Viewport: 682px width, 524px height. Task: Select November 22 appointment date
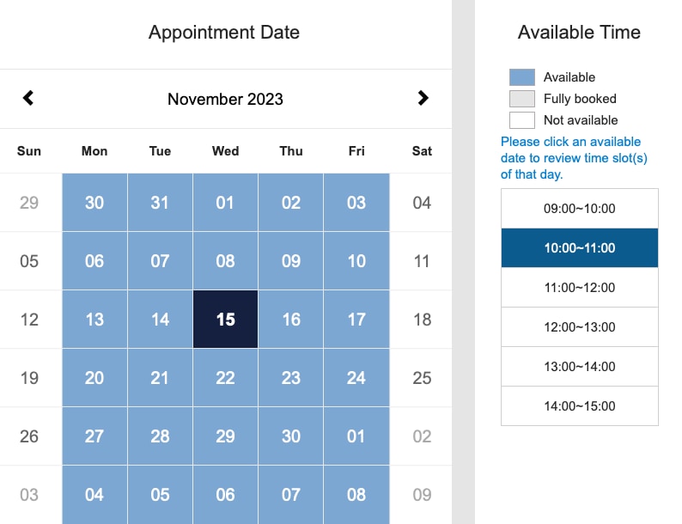(225, 378)
